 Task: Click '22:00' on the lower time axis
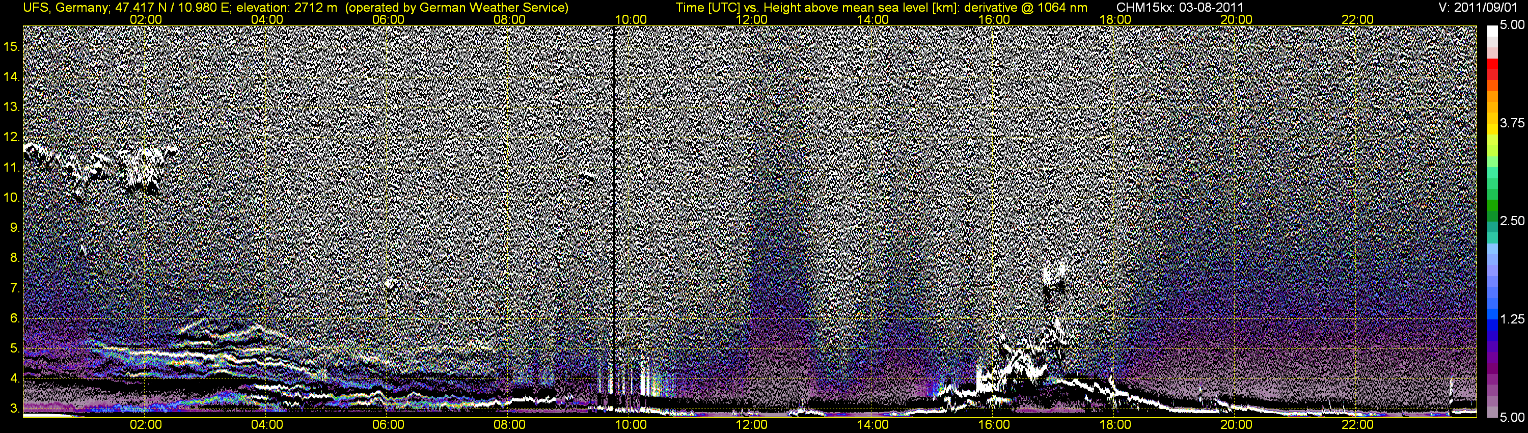point(1358,425)
